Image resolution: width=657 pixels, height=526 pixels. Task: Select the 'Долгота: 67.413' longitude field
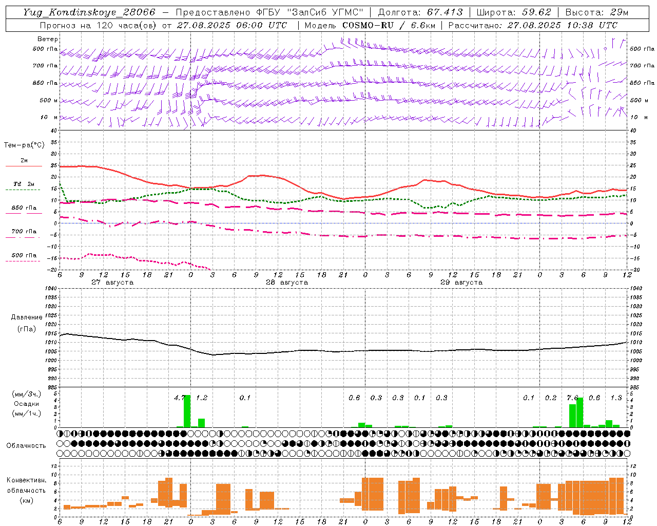[x=420, y=12]
